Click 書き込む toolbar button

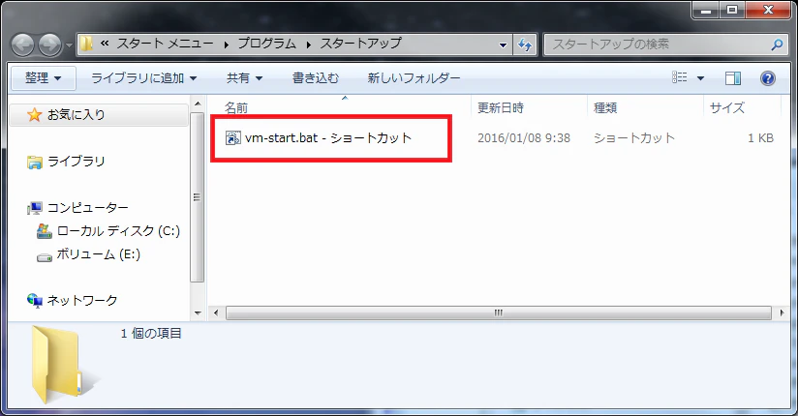[316, 77]
